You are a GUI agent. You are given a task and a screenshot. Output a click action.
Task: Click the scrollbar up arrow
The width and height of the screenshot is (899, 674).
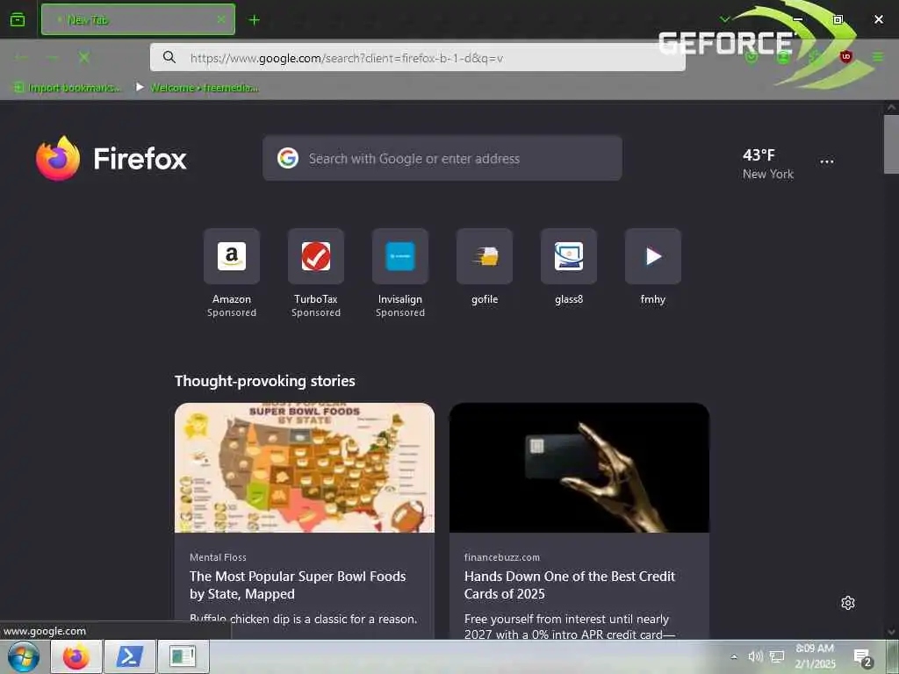[x=892, y=107]
